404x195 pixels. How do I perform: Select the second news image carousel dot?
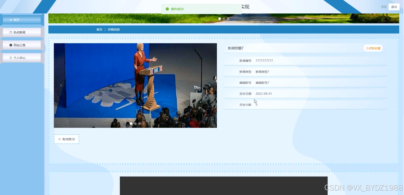[135, 124]
